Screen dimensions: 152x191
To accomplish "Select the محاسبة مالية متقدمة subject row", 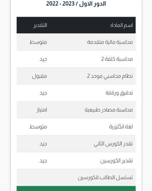I will coord(76,42).
